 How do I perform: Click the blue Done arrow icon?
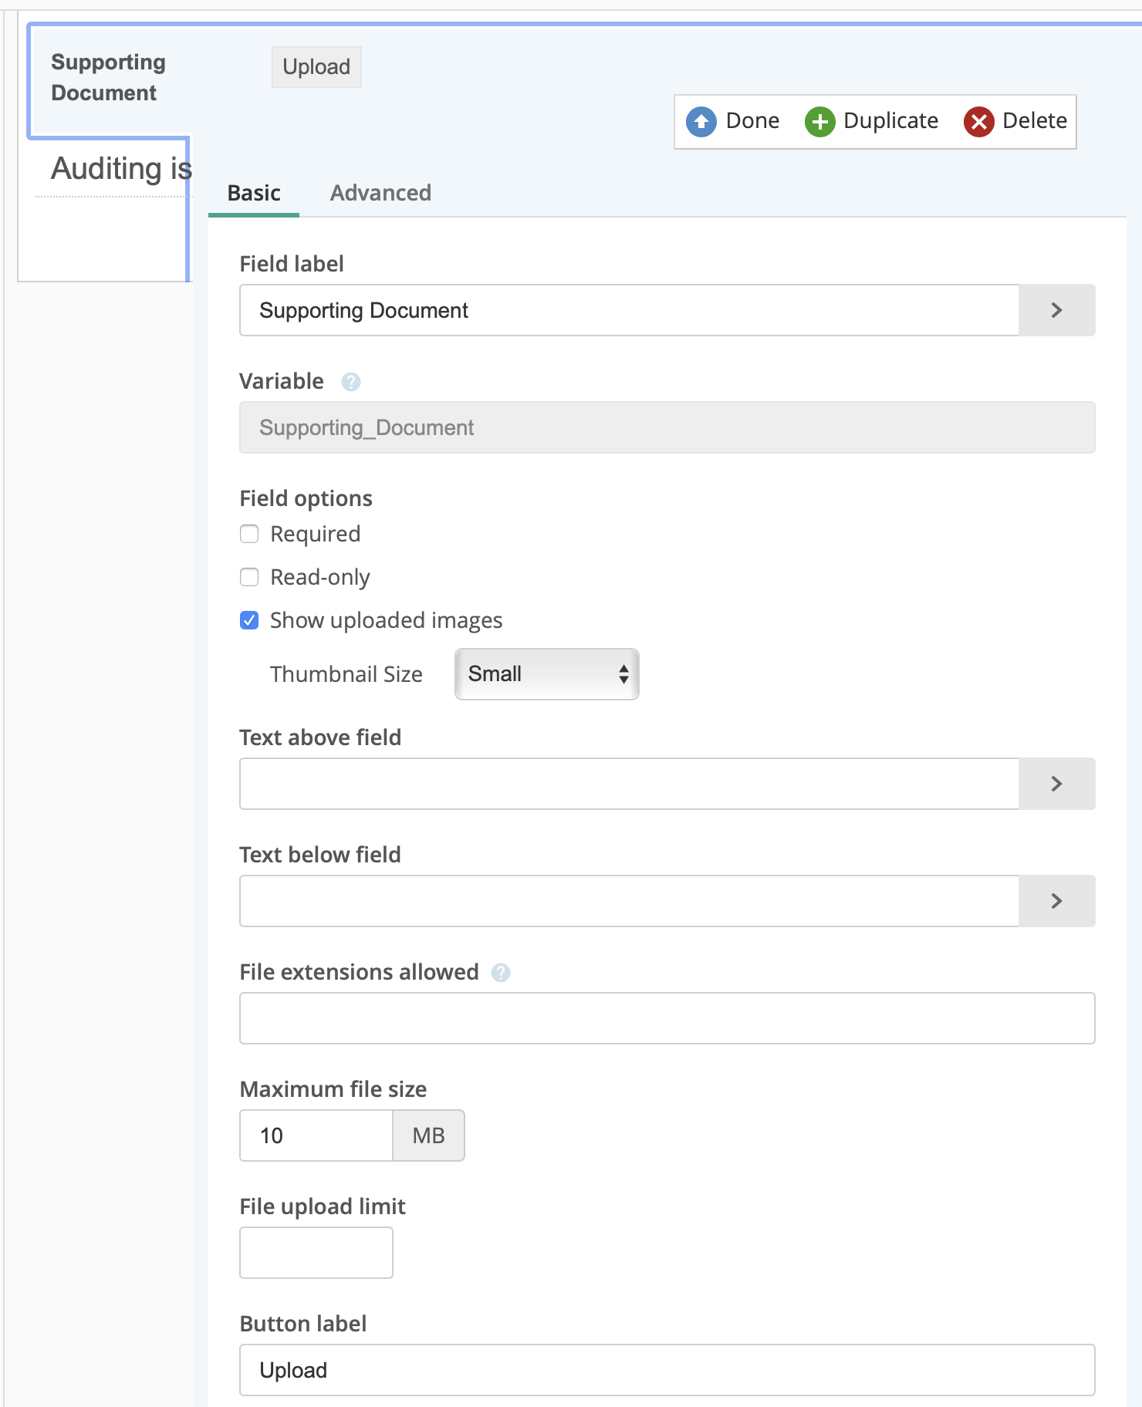click(701, 122)
